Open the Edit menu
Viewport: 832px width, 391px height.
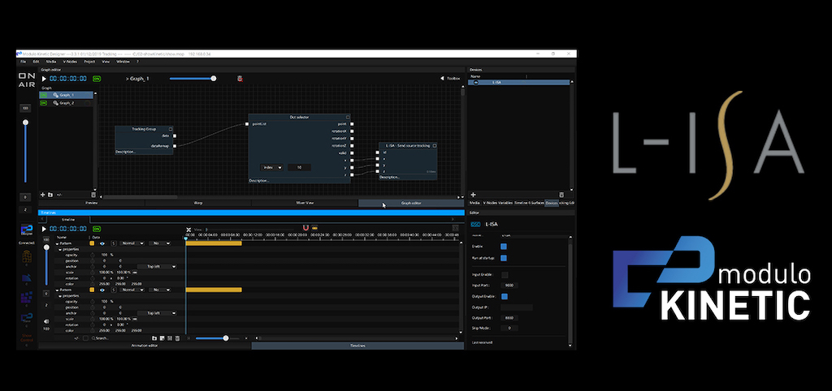36,62
